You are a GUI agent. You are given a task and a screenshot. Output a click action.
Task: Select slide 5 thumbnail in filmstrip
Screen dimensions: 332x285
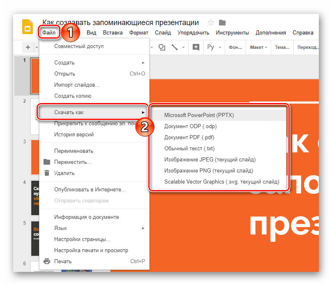pyautogui.click(x=35, y=239)
